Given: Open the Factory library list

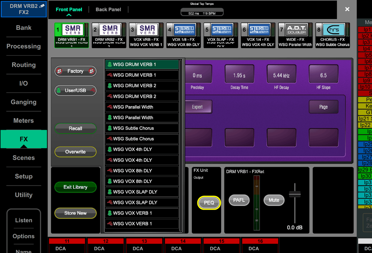Looking at the screenshot, I should point(75,71).
